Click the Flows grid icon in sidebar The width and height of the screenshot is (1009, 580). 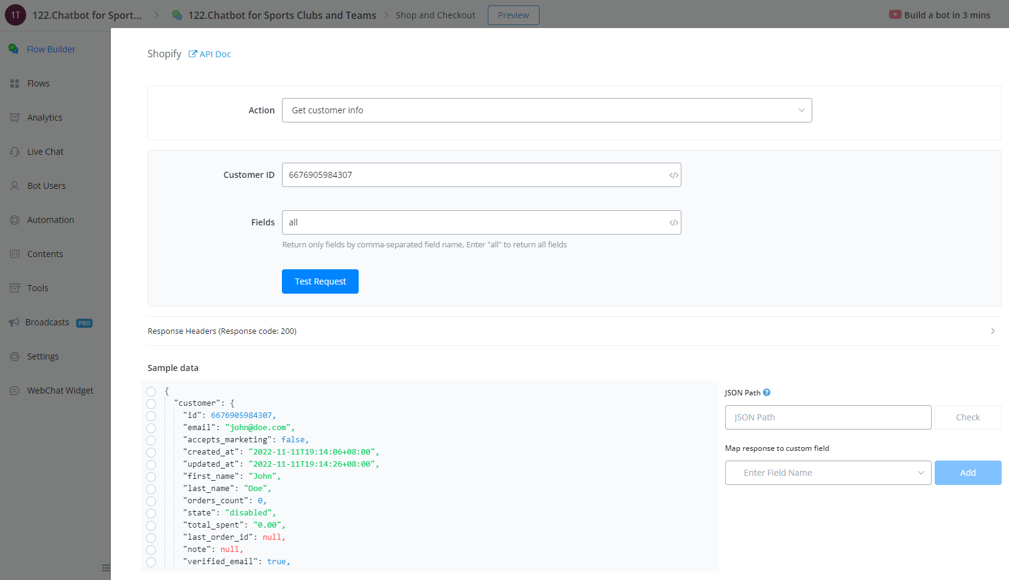click(15, 83)
